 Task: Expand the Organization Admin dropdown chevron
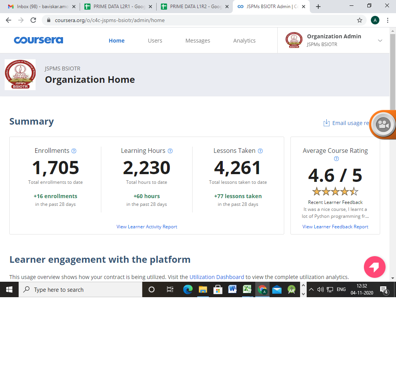380,41
